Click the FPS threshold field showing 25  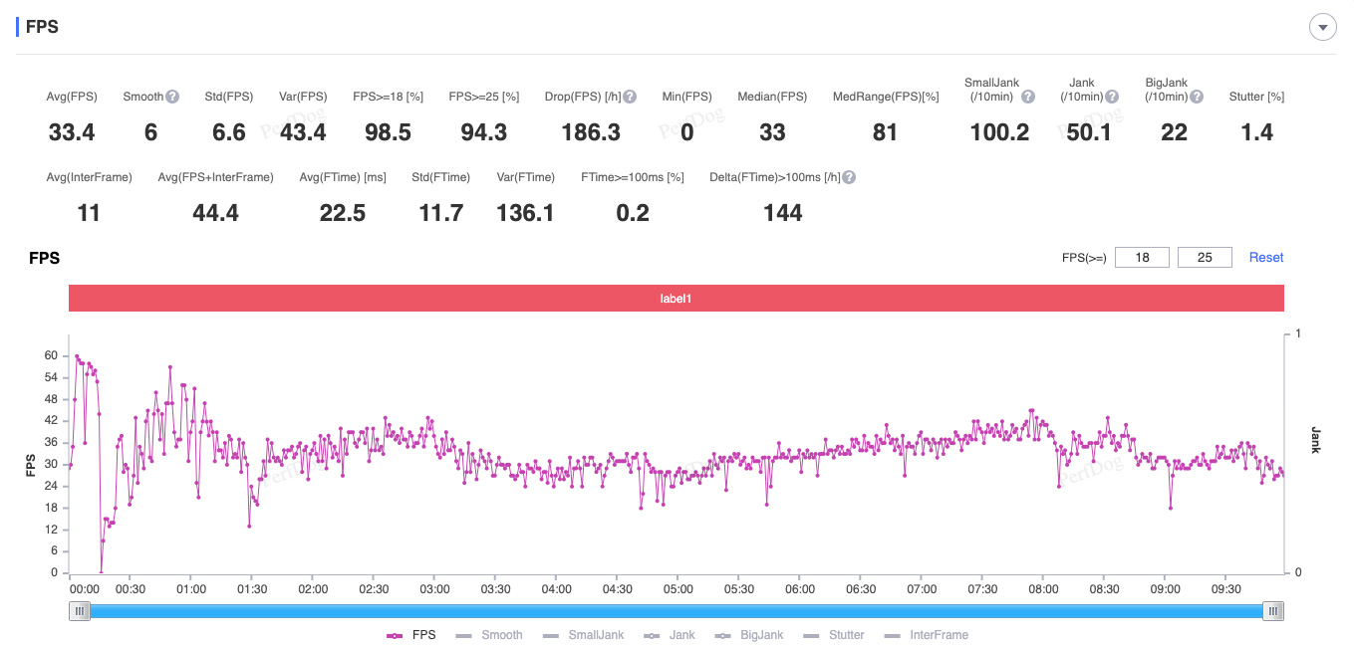click(1205, 258)
